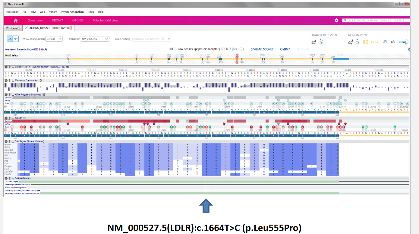Move the ClinVar track up
The height and width of the screenshot is (234, 419).
coord(9,118)
